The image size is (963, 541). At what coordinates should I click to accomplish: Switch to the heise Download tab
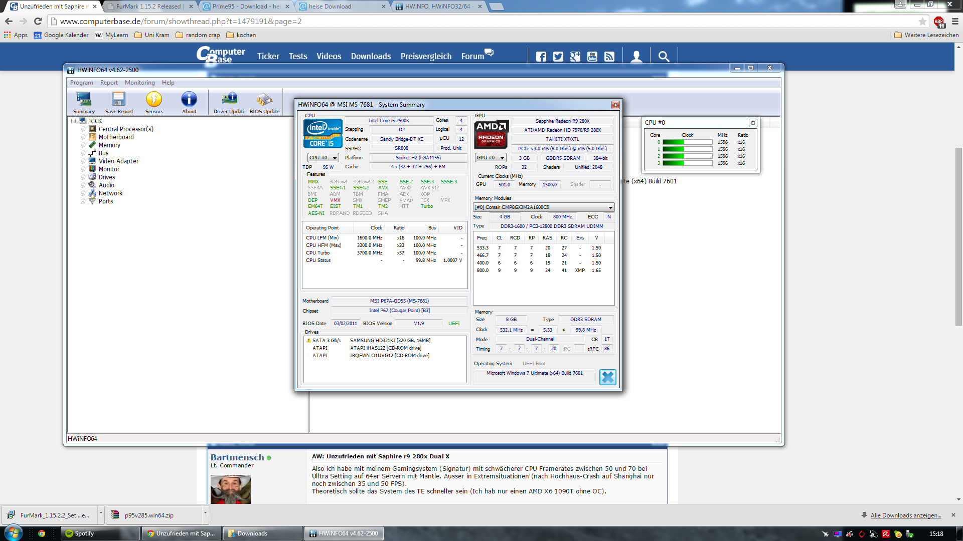pyautogui.click(x=342, y=7)
